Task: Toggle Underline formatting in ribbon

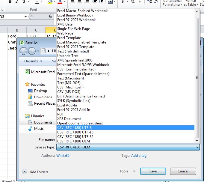Action: point(24,1)
